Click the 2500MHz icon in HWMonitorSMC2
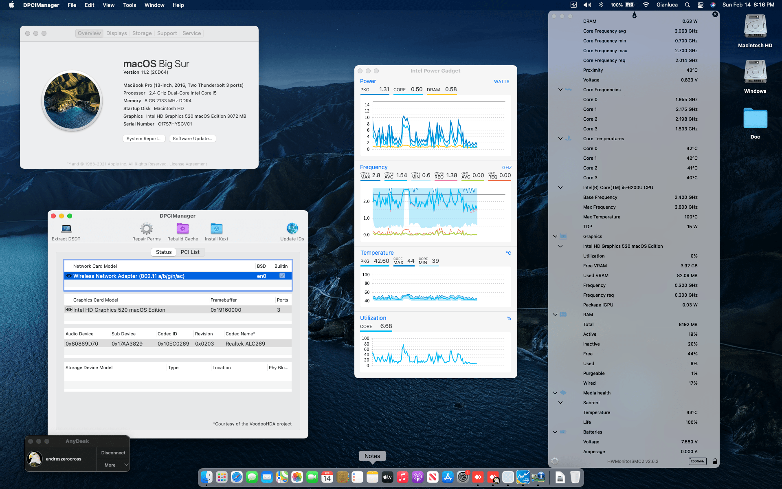This screenshot has width=782, height=489. pos(698,461)
